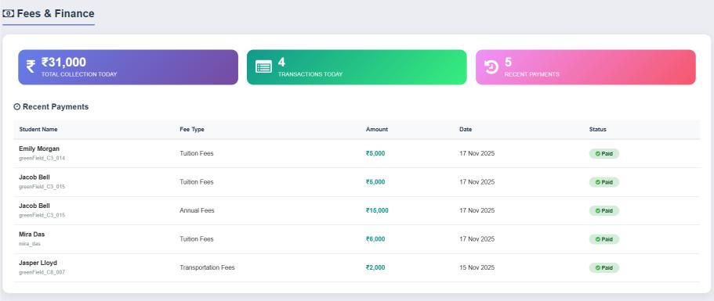Image resolution: width=714 pixels, height=301 pixels.
Task: Click the username mira_das
Action: click(30, 244)
